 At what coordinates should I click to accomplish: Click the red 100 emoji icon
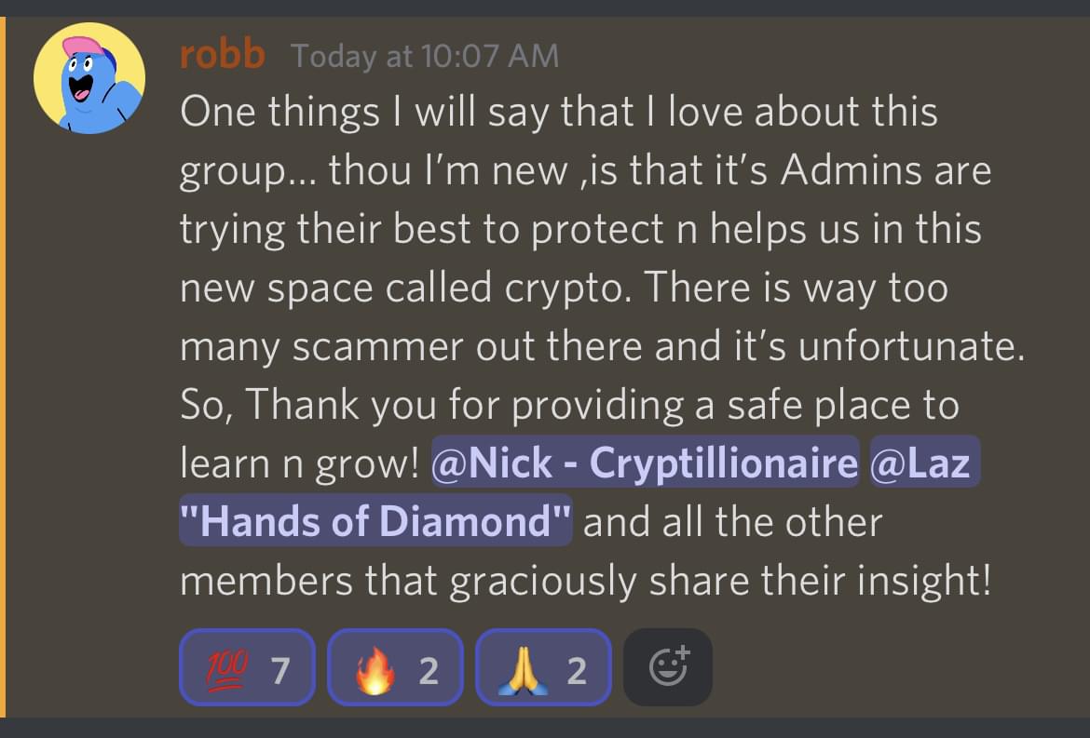pos(226,669)
